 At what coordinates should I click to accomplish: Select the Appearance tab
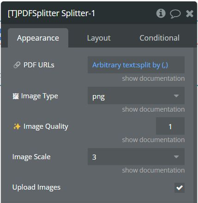point(38,38)
